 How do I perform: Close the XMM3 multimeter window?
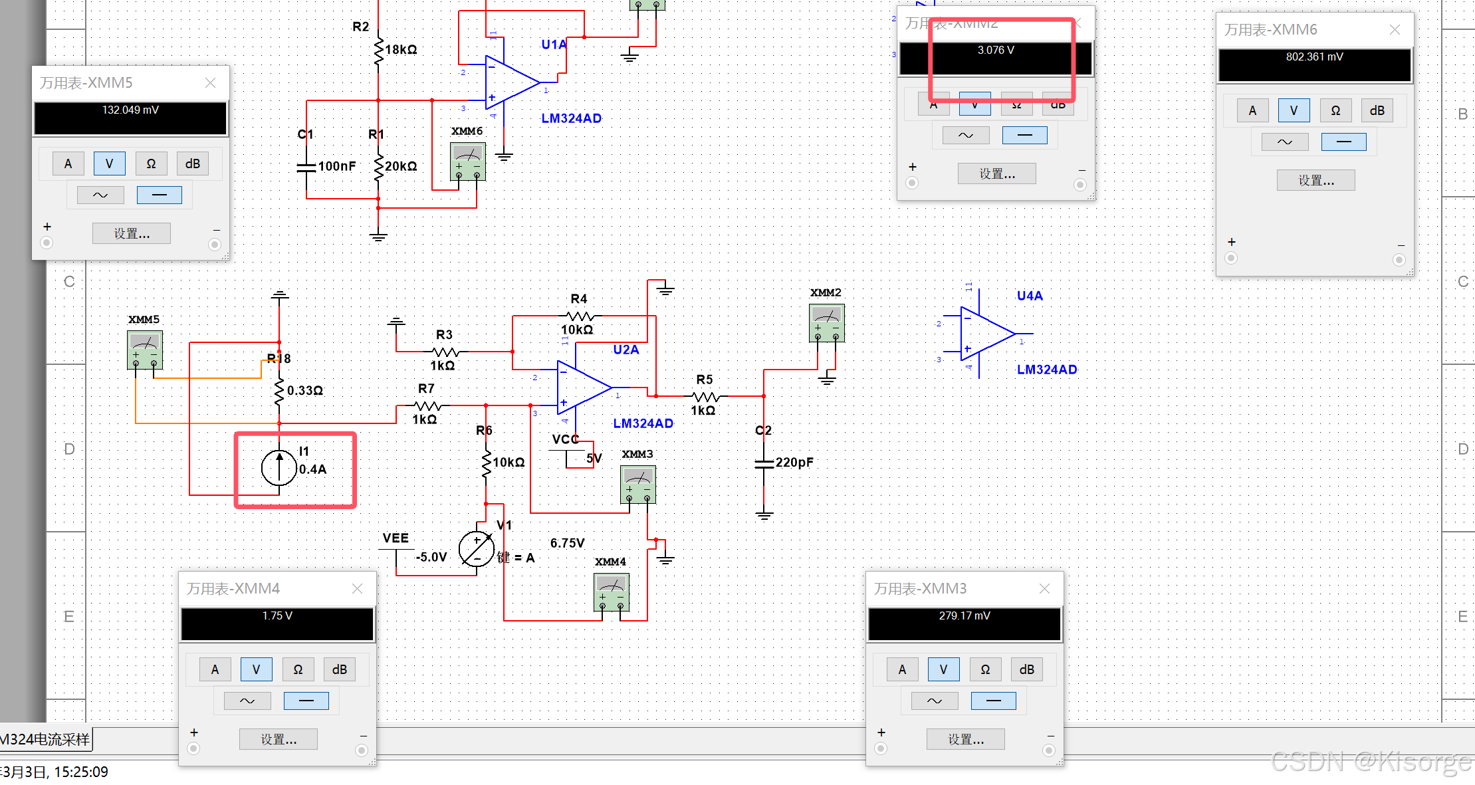pyautogui.click(x=1044, y=589)
